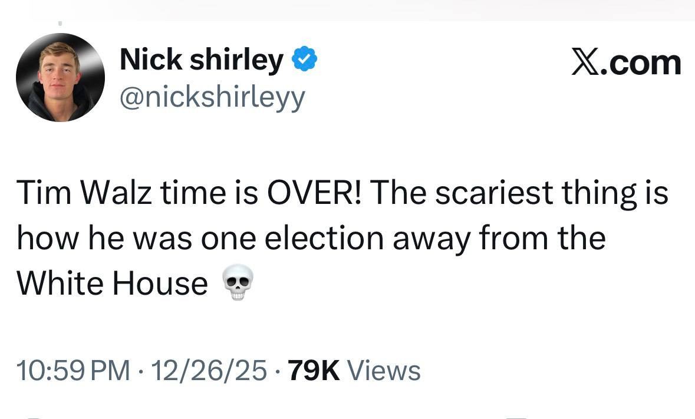Open the "Nick shirley" display name
Viewport: 695px width, 419px height.
coord(201,60)
